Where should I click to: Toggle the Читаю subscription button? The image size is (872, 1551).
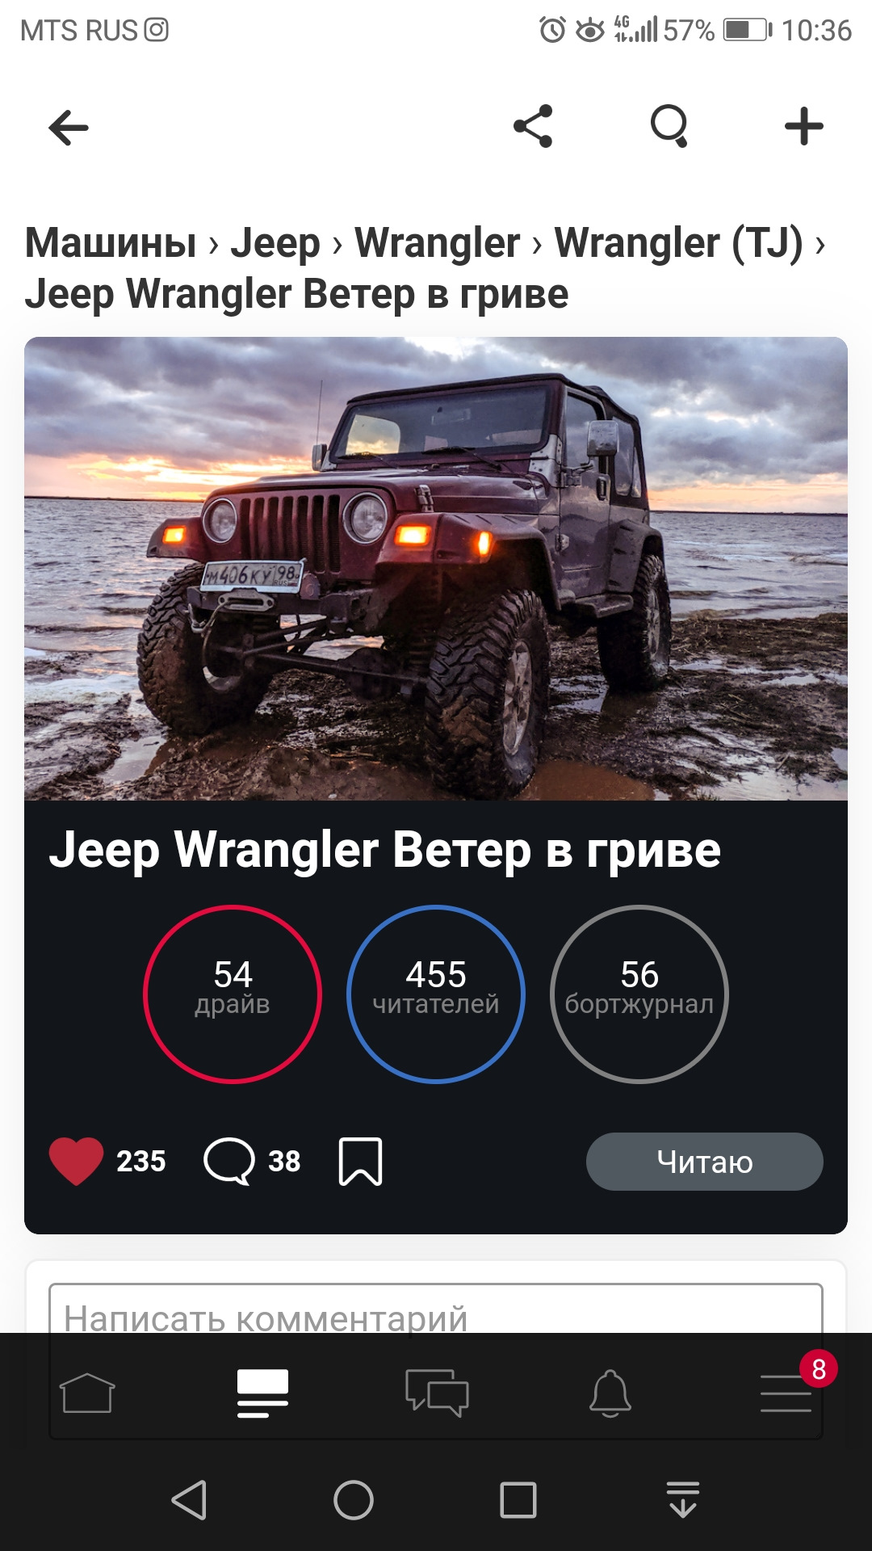tap(705, 1162)
